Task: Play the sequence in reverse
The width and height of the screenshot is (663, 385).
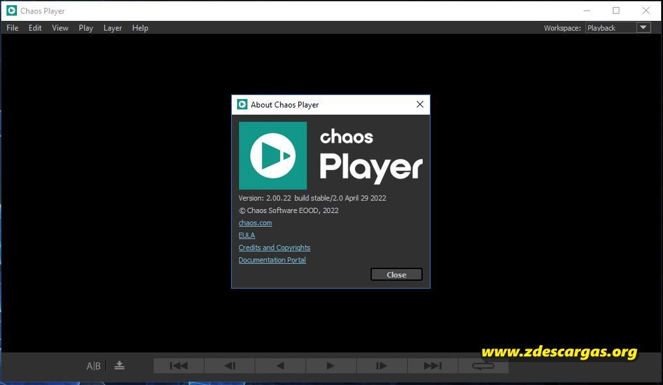Action: click(x=280, y=365)
